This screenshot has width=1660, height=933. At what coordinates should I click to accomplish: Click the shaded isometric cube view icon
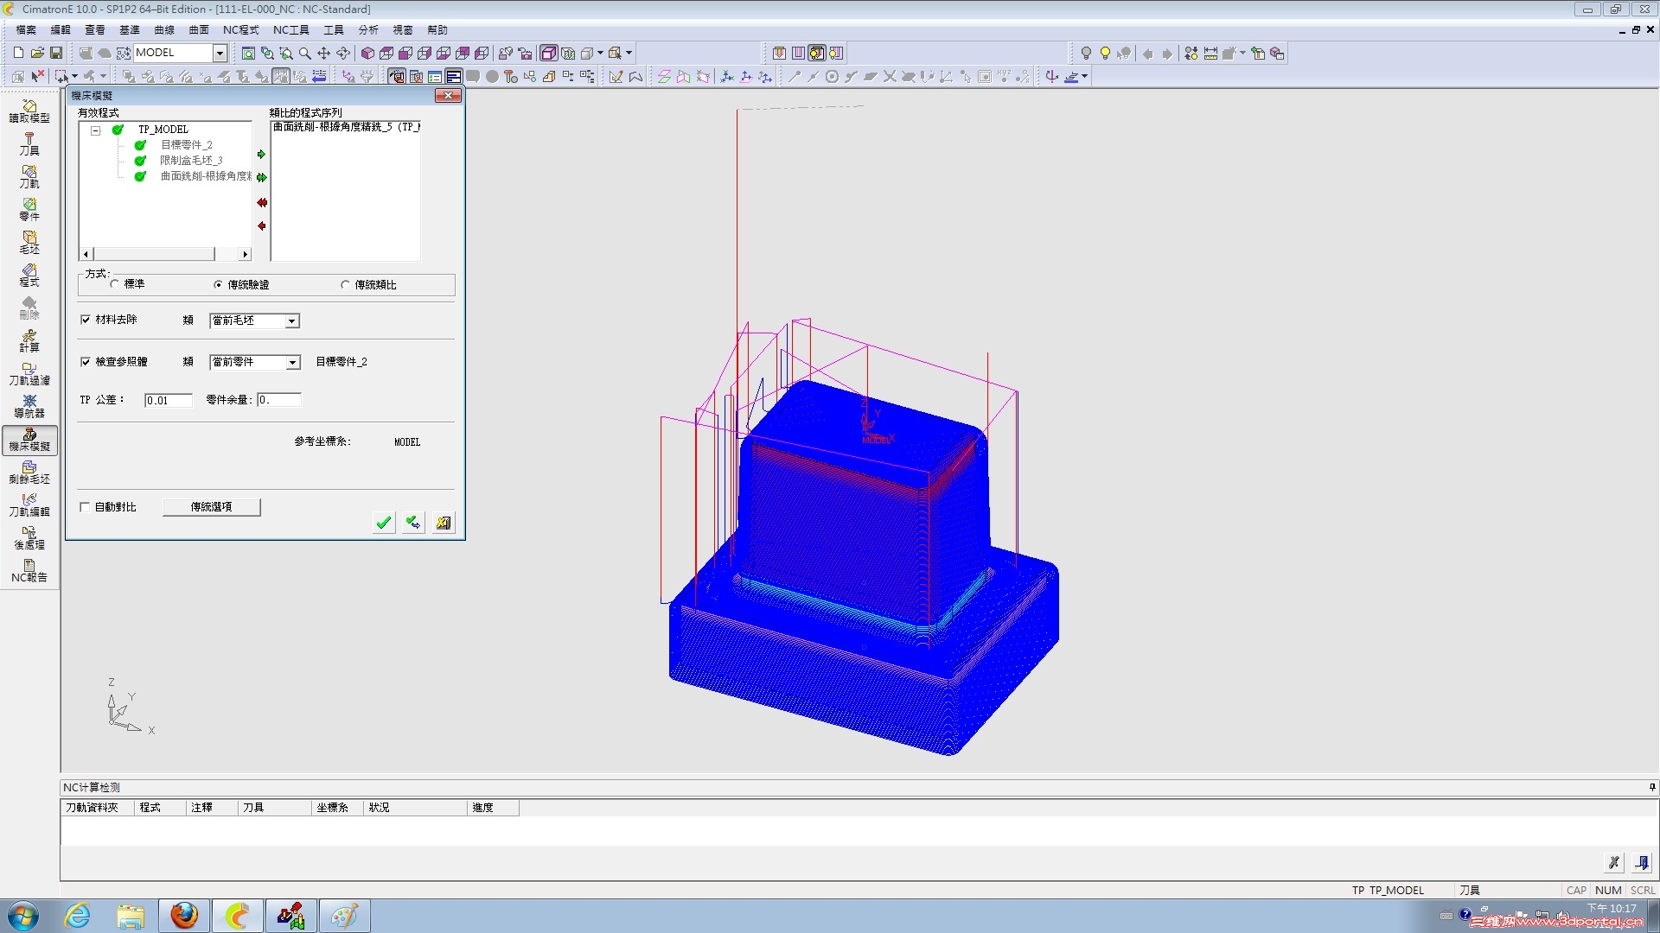[367, 53]
